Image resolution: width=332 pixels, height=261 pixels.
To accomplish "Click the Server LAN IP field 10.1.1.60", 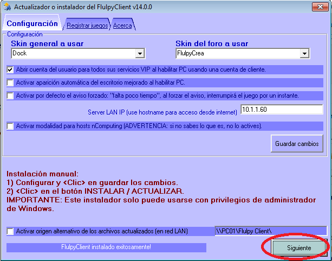I will [282, 110].
